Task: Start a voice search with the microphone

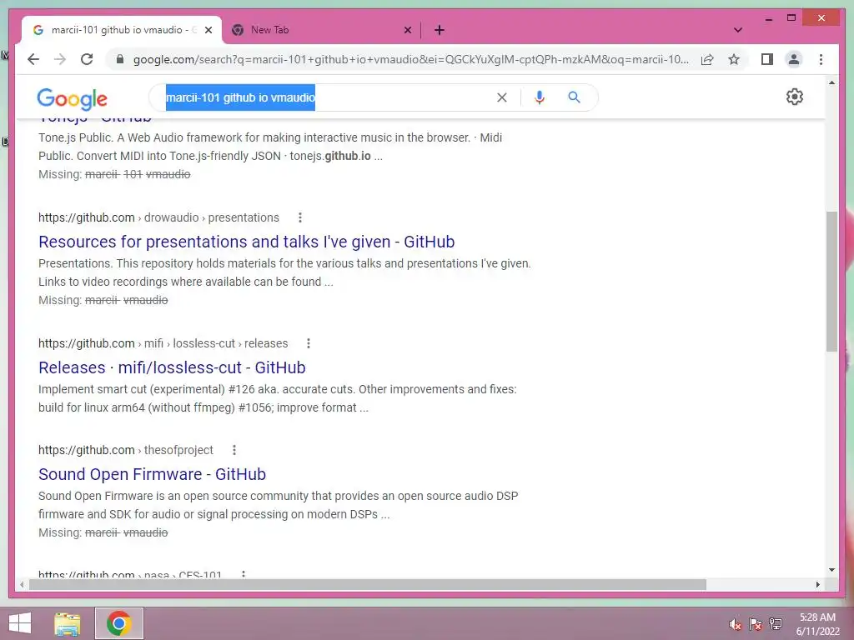Action: pos(540,97)
